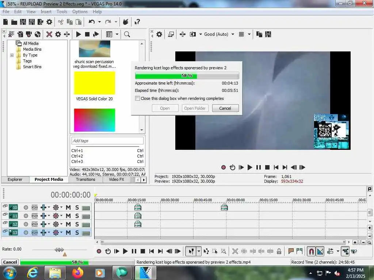Viewport: 374px width, 280px height.
Task: Open Firefox from the taskbar
Action: [x=78, y=273]
